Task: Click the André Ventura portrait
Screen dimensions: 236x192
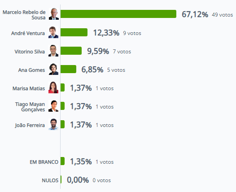Action: pos(53,32)
